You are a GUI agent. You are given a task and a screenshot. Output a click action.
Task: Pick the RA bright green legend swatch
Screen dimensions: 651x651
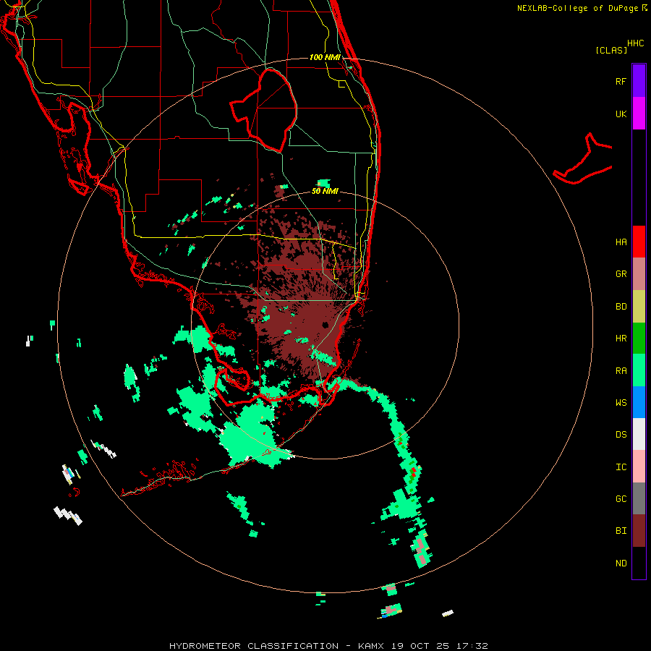[639, 370]
